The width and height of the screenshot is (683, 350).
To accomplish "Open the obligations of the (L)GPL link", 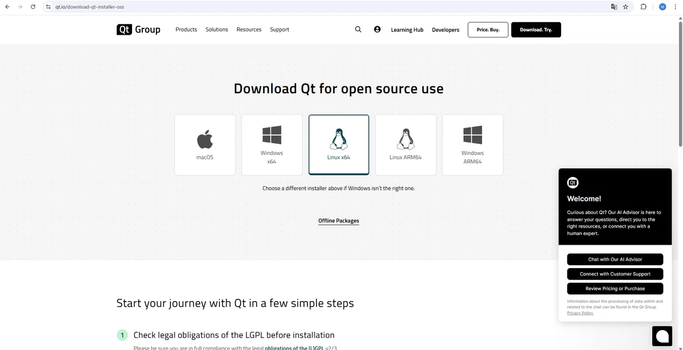I will coord(294,348).
